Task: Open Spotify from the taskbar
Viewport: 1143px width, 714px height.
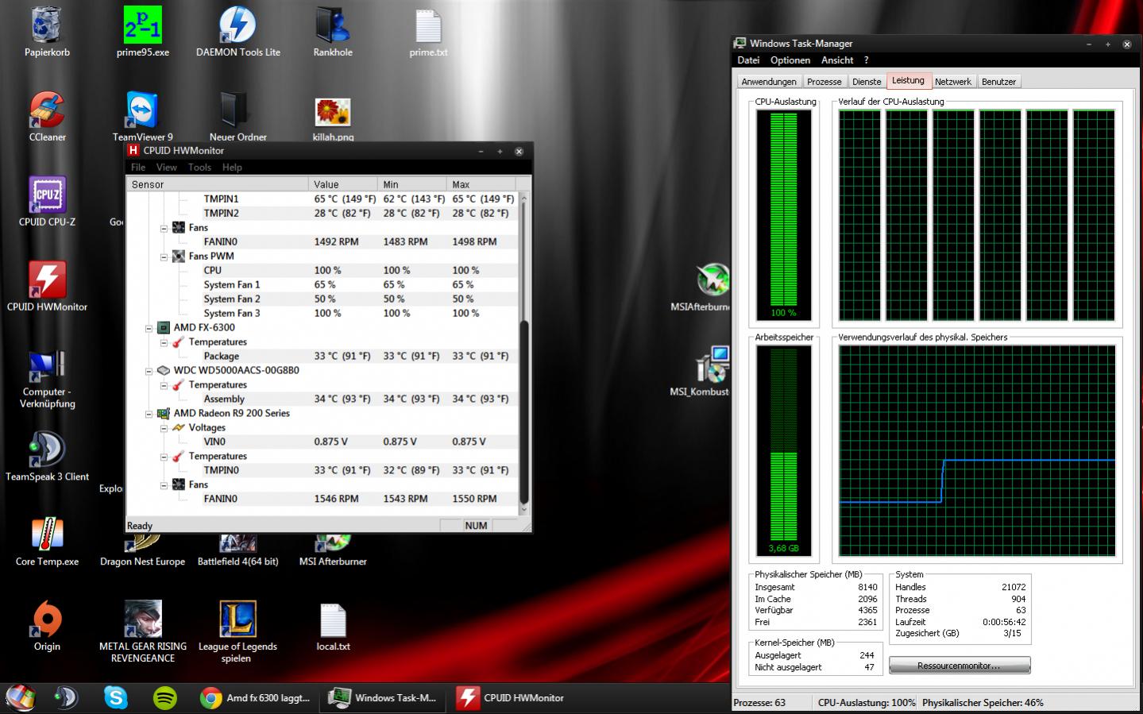Action: [x=164, y=697]
